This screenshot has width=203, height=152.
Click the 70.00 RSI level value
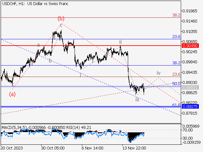pyautogui.click(x=187, y=130)
